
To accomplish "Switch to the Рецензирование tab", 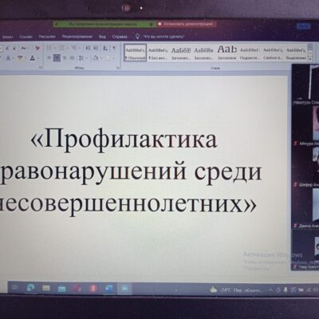I will tap(77, 37).
